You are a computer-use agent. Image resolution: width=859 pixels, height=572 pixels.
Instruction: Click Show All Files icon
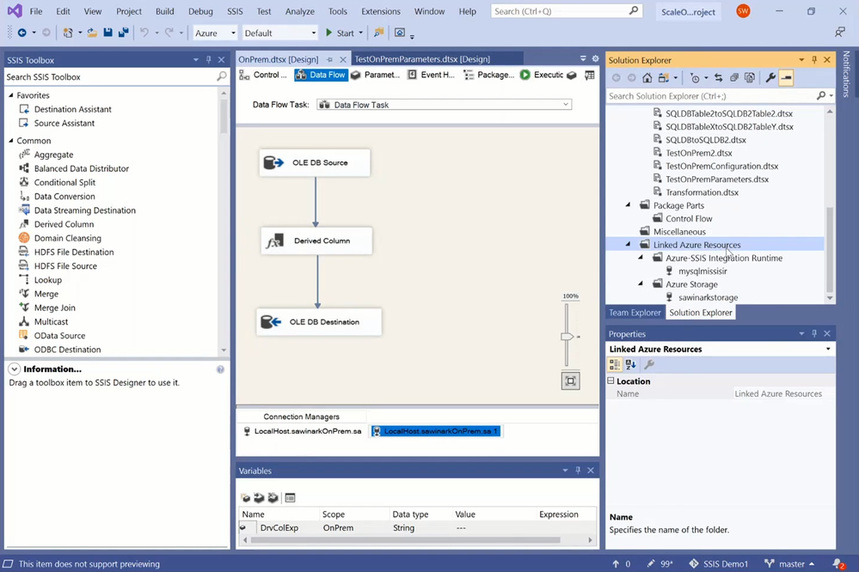click(750, 77)
